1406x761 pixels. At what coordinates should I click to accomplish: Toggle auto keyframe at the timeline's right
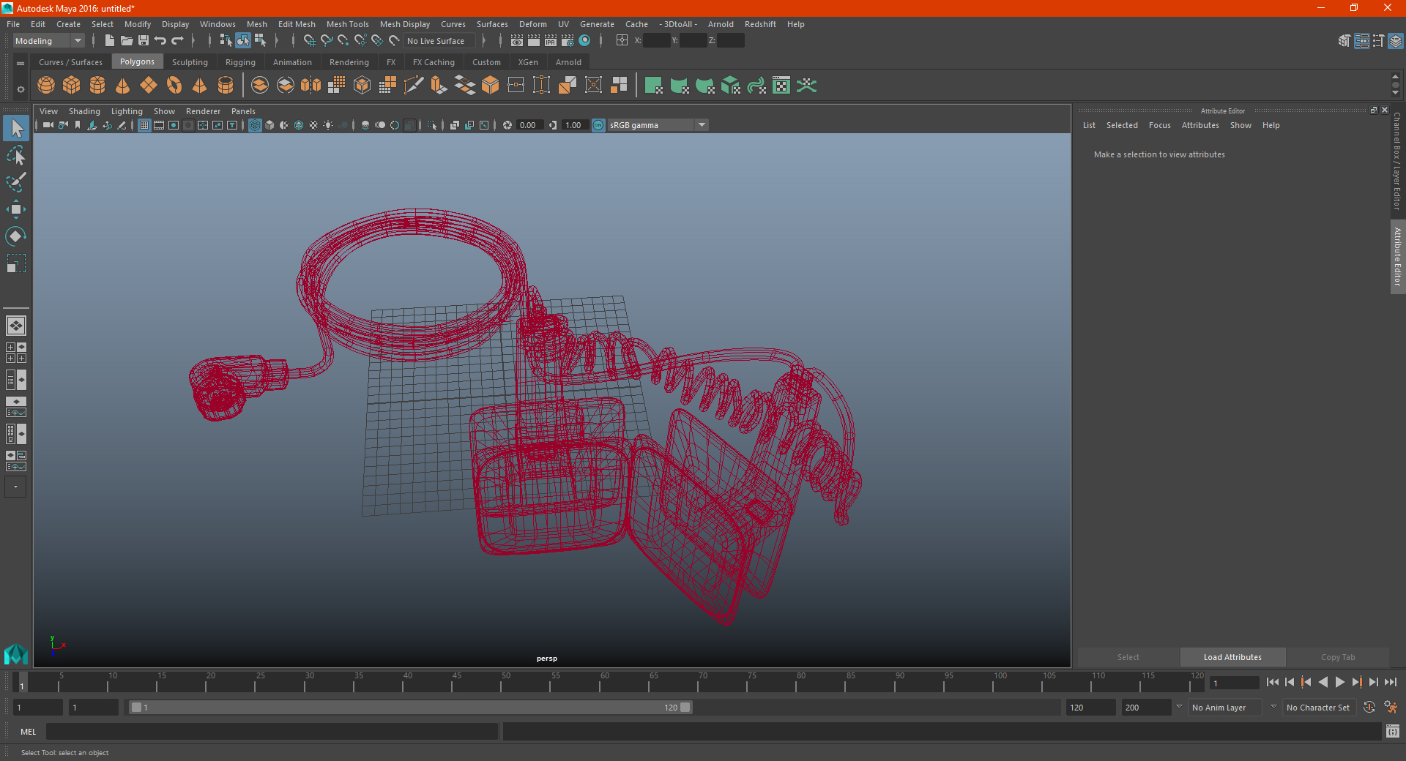(1369, 708)
